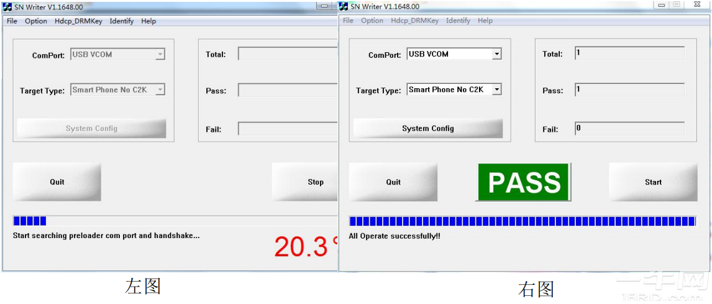
Task: Open ComPort dropdown in right window
Action: tap(496, 54)
